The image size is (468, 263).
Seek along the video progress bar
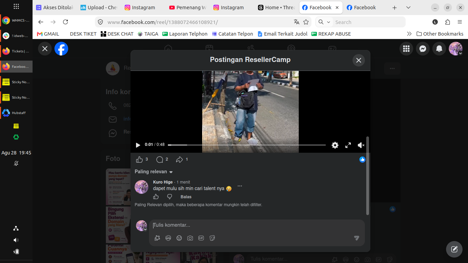coord(247,145)
